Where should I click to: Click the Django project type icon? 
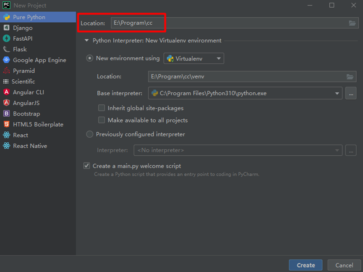click(x=6, y=28)
